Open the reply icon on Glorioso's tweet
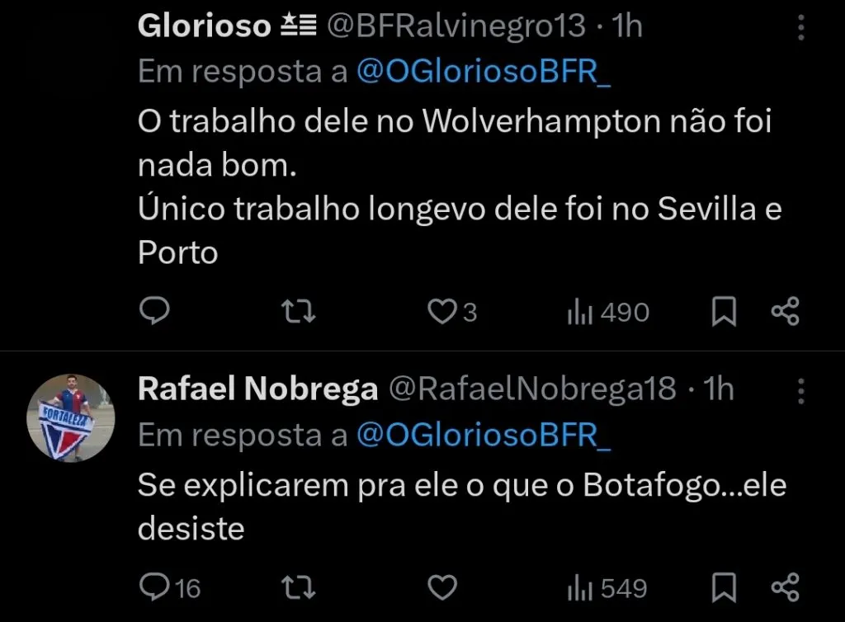Screen dimensions: 845x622 [x=154, y=312]
